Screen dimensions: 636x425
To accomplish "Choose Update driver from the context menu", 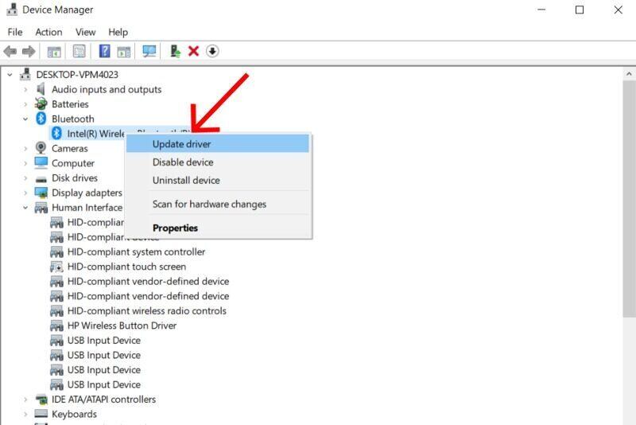I will click(217, 144).
